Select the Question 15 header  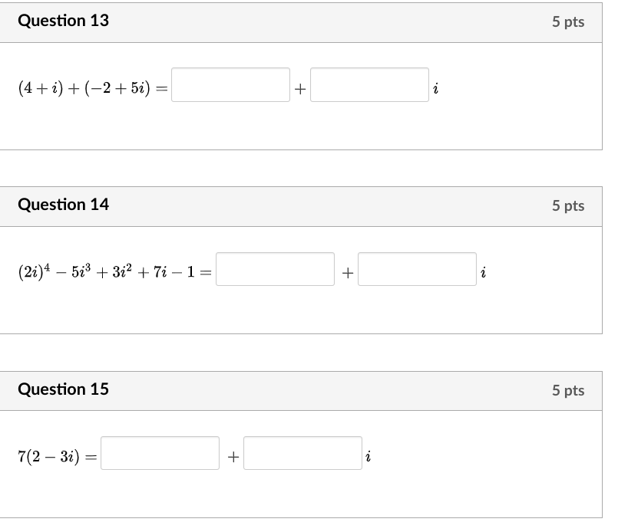64,389
